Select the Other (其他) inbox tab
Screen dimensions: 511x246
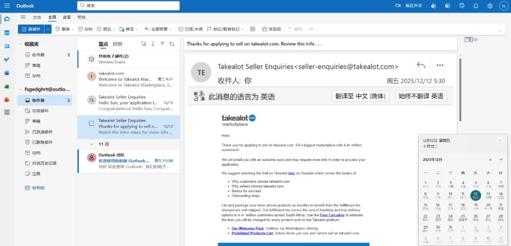pos(117,44)
